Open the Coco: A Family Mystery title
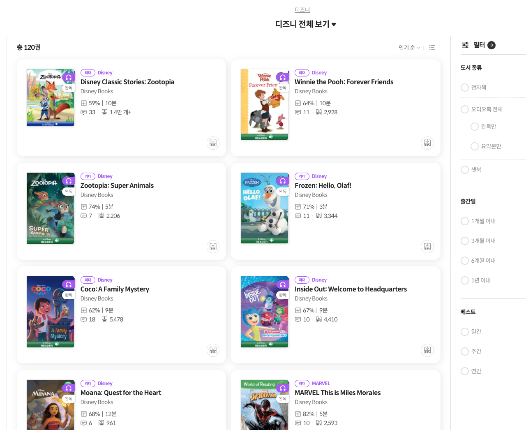Viewport: 526px width, 430px height. tap(115, 289)
